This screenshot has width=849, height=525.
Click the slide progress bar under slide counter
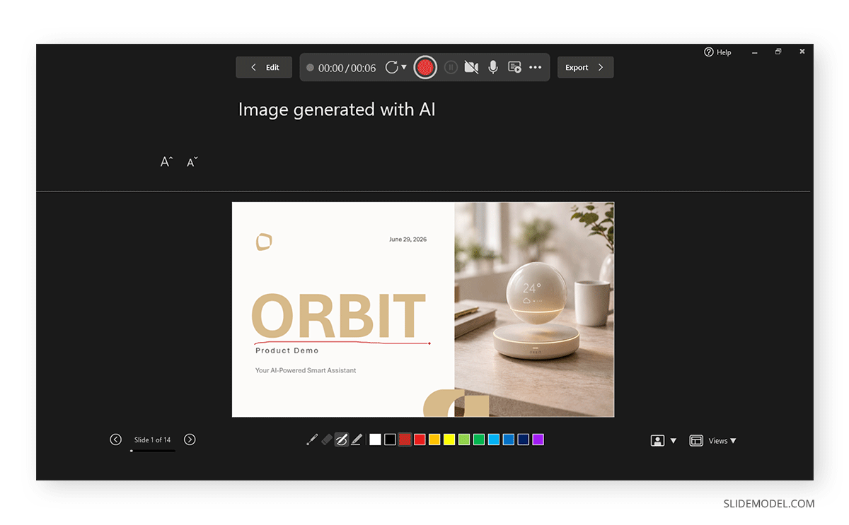coord(153,450)
